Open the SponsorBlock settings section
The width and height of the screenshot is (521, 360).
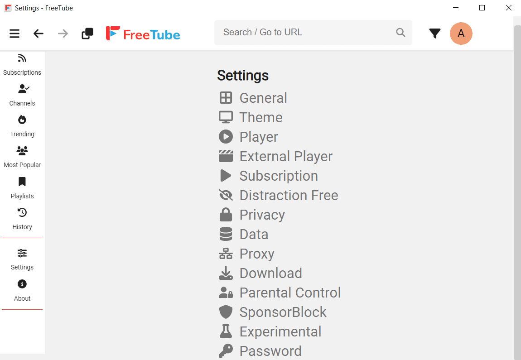click(283, 312)
